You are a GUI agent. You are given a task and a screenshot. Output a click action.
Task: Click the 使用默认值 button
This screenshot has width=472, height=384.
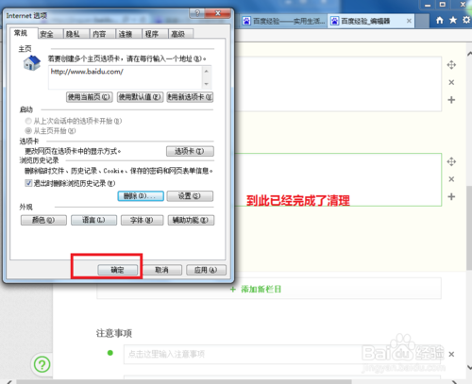coord(140,97)
